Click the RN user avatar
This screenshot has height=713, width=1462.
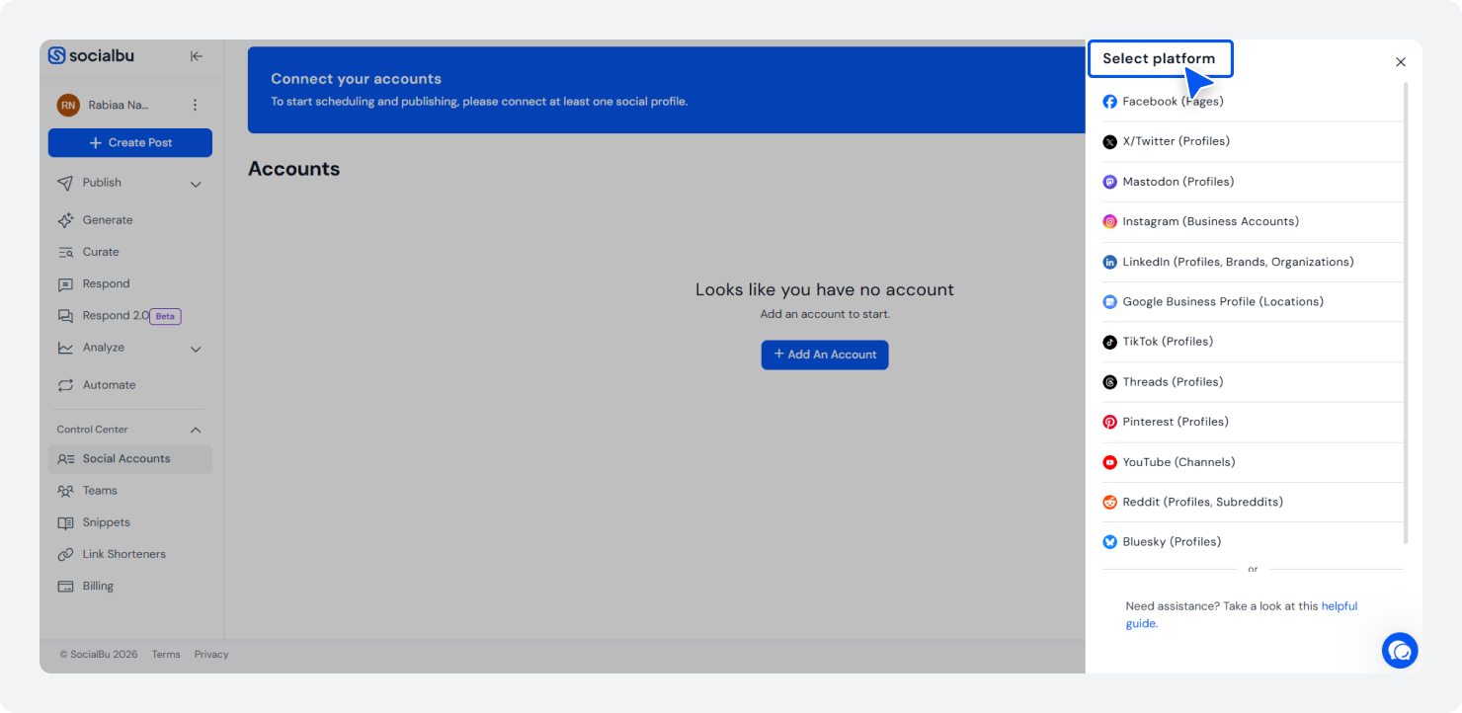tap(68, 105)
